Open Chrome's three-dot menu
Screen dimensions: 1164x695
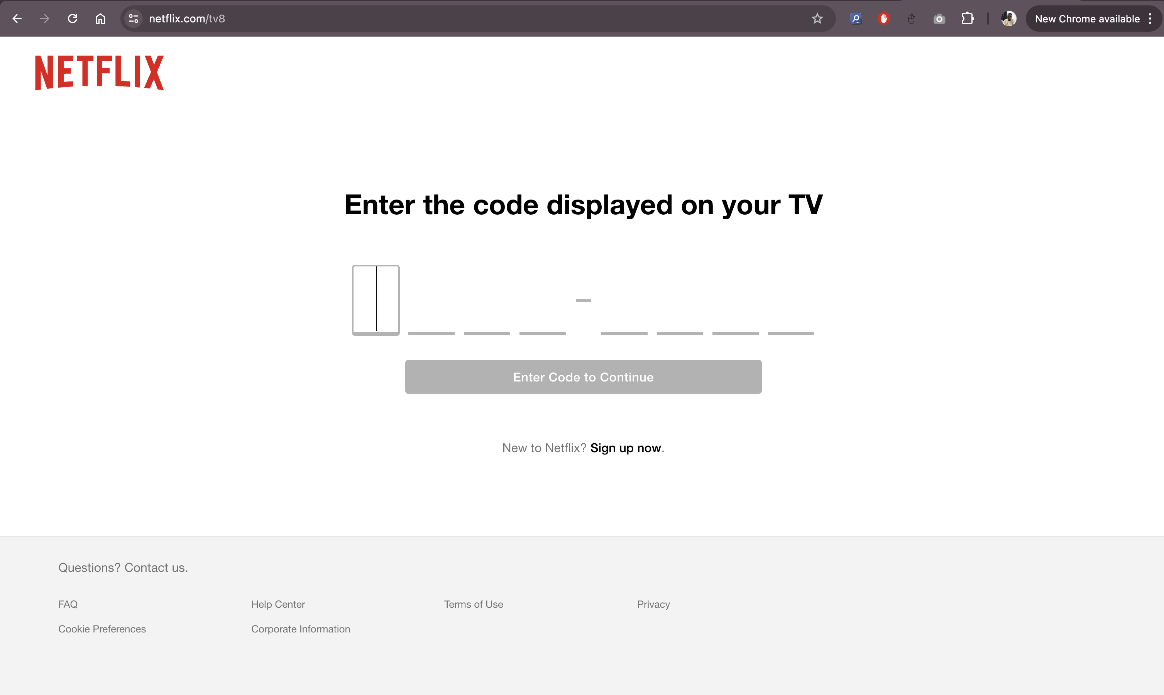point(1151,19)
